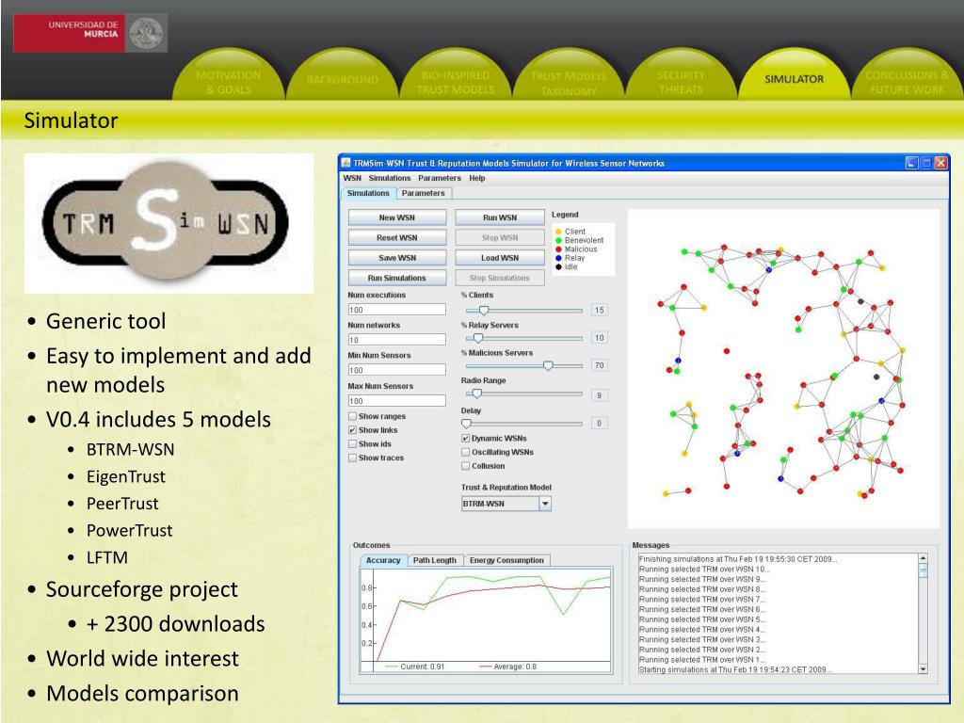Click the 'Current: 0.91' chart legend
Viewport: 964px width, 723px height.
coord(414,667)
